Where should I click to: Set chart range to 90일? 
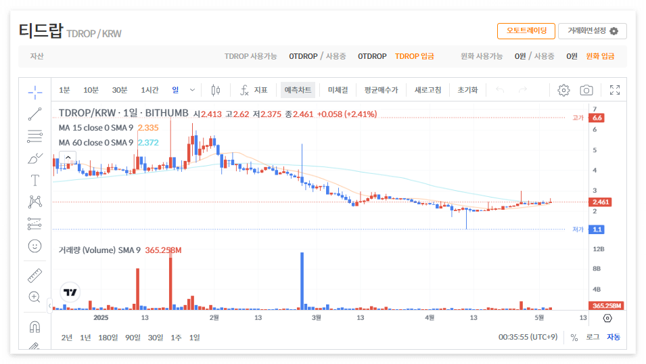click(133, 338)
